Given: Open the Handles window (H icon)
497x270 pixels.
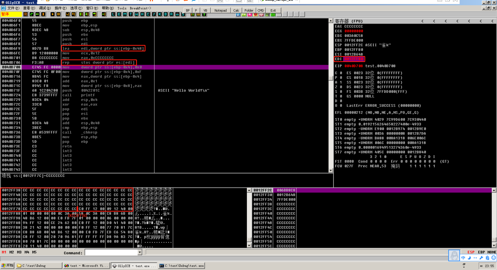Looking at the screenshot, I should 142,14.
